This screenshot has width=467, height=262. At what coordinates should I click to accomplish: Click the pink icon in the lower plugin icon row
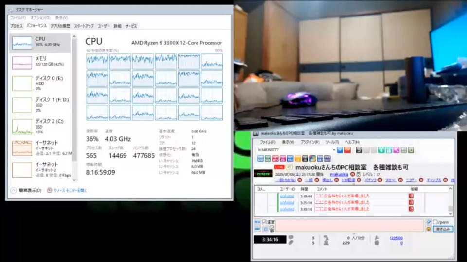[x=283, y=159]
